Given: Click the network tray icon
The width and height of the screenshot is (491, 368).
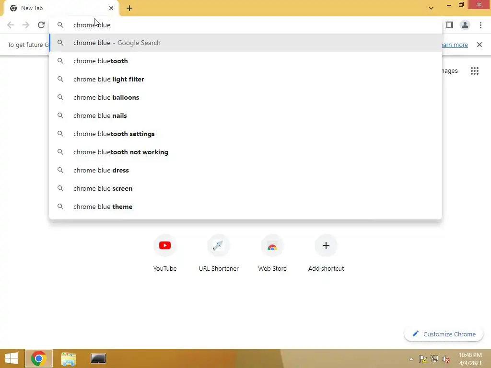Looking at the screenshot, I should click(434, 359).
